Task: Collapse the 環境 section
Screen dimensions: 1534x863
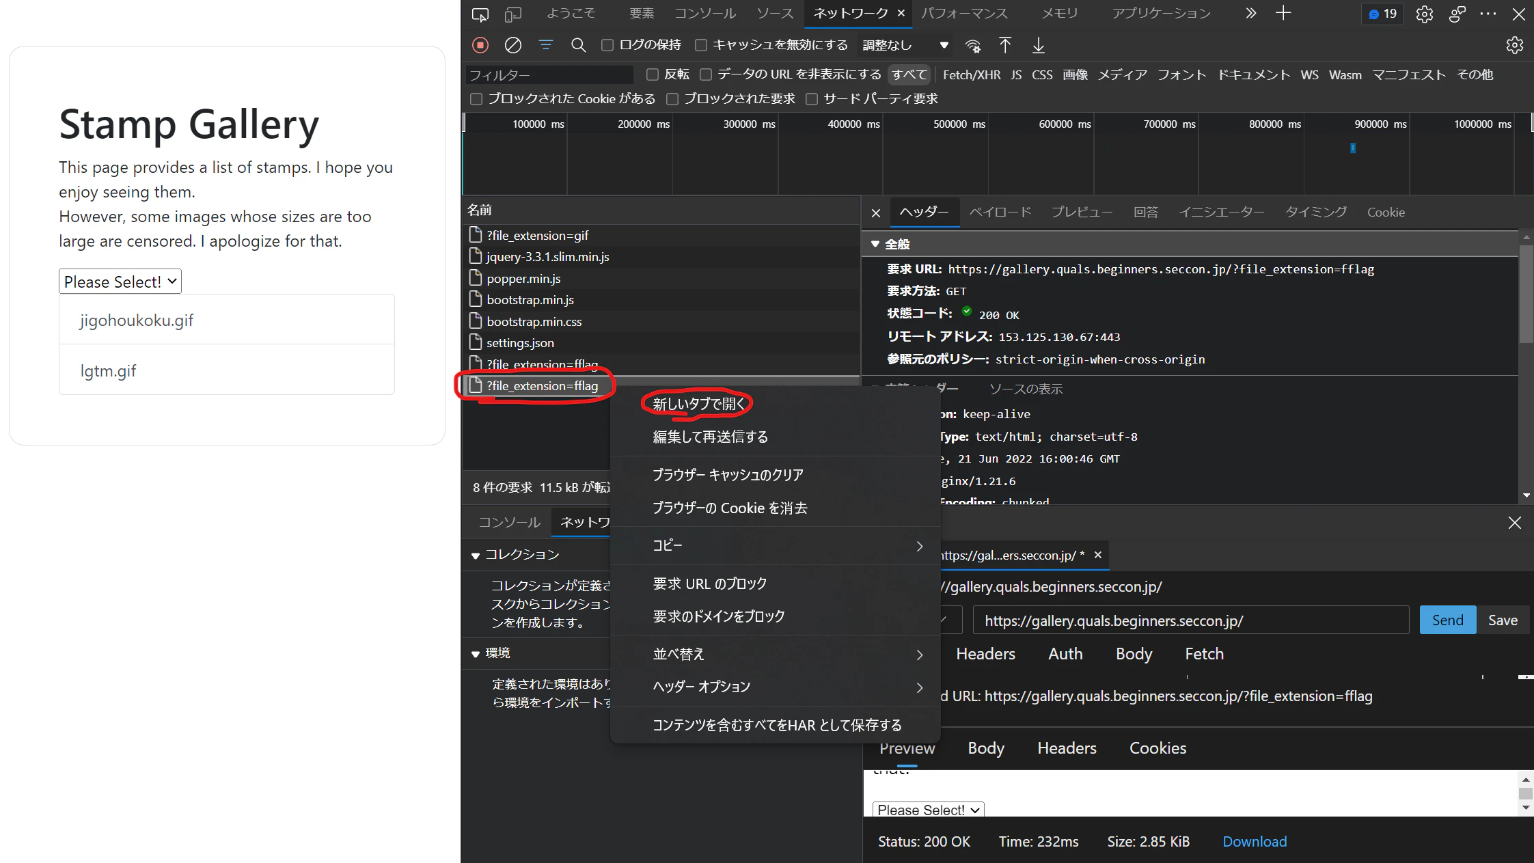Action: click(475, 654)
